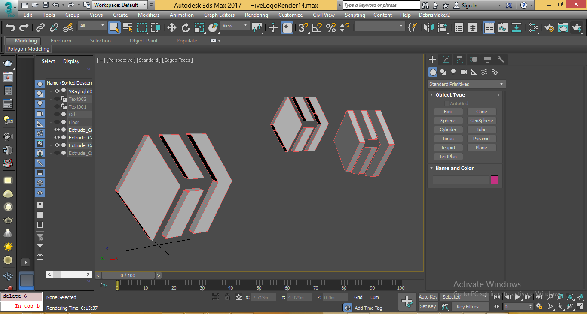Collapse the Name and Color rollout
Viewport: 587px width, 314px height.
pyautogui.click(x=431, y=168)
